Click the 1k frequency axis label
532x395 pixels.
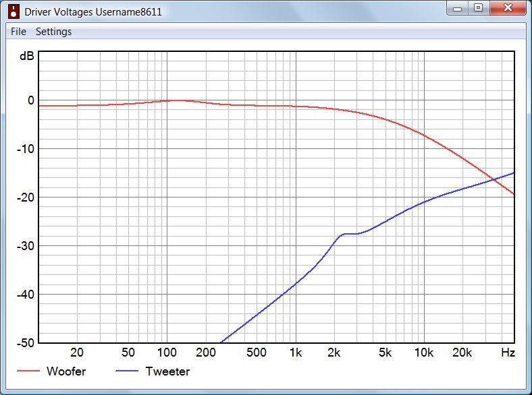(x=296, y=353)
